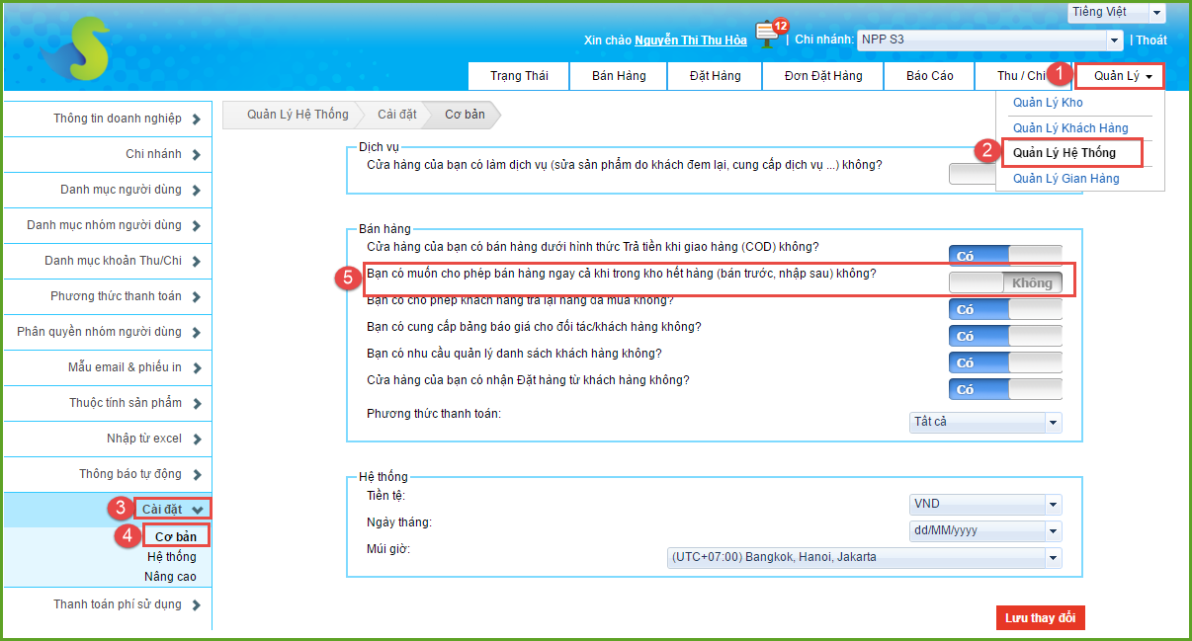Image resolution: width=1192 pixels, height=641 pixels.
Task: Click the Lưu thay đổi button
Action: 1041,618
